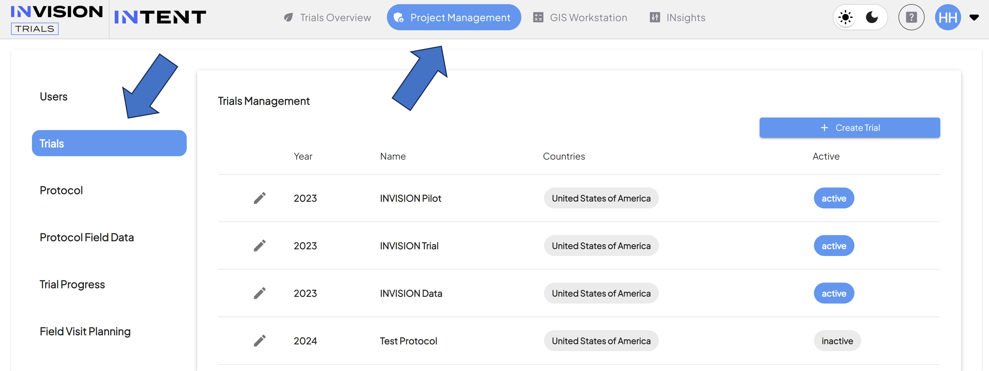
Task: Open the INsights tab
Action: click(677, 17)
